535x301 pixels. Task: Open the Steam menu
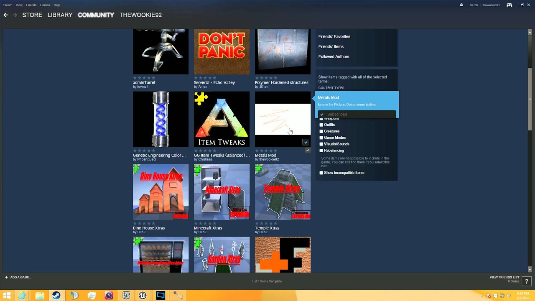(8, 5)
